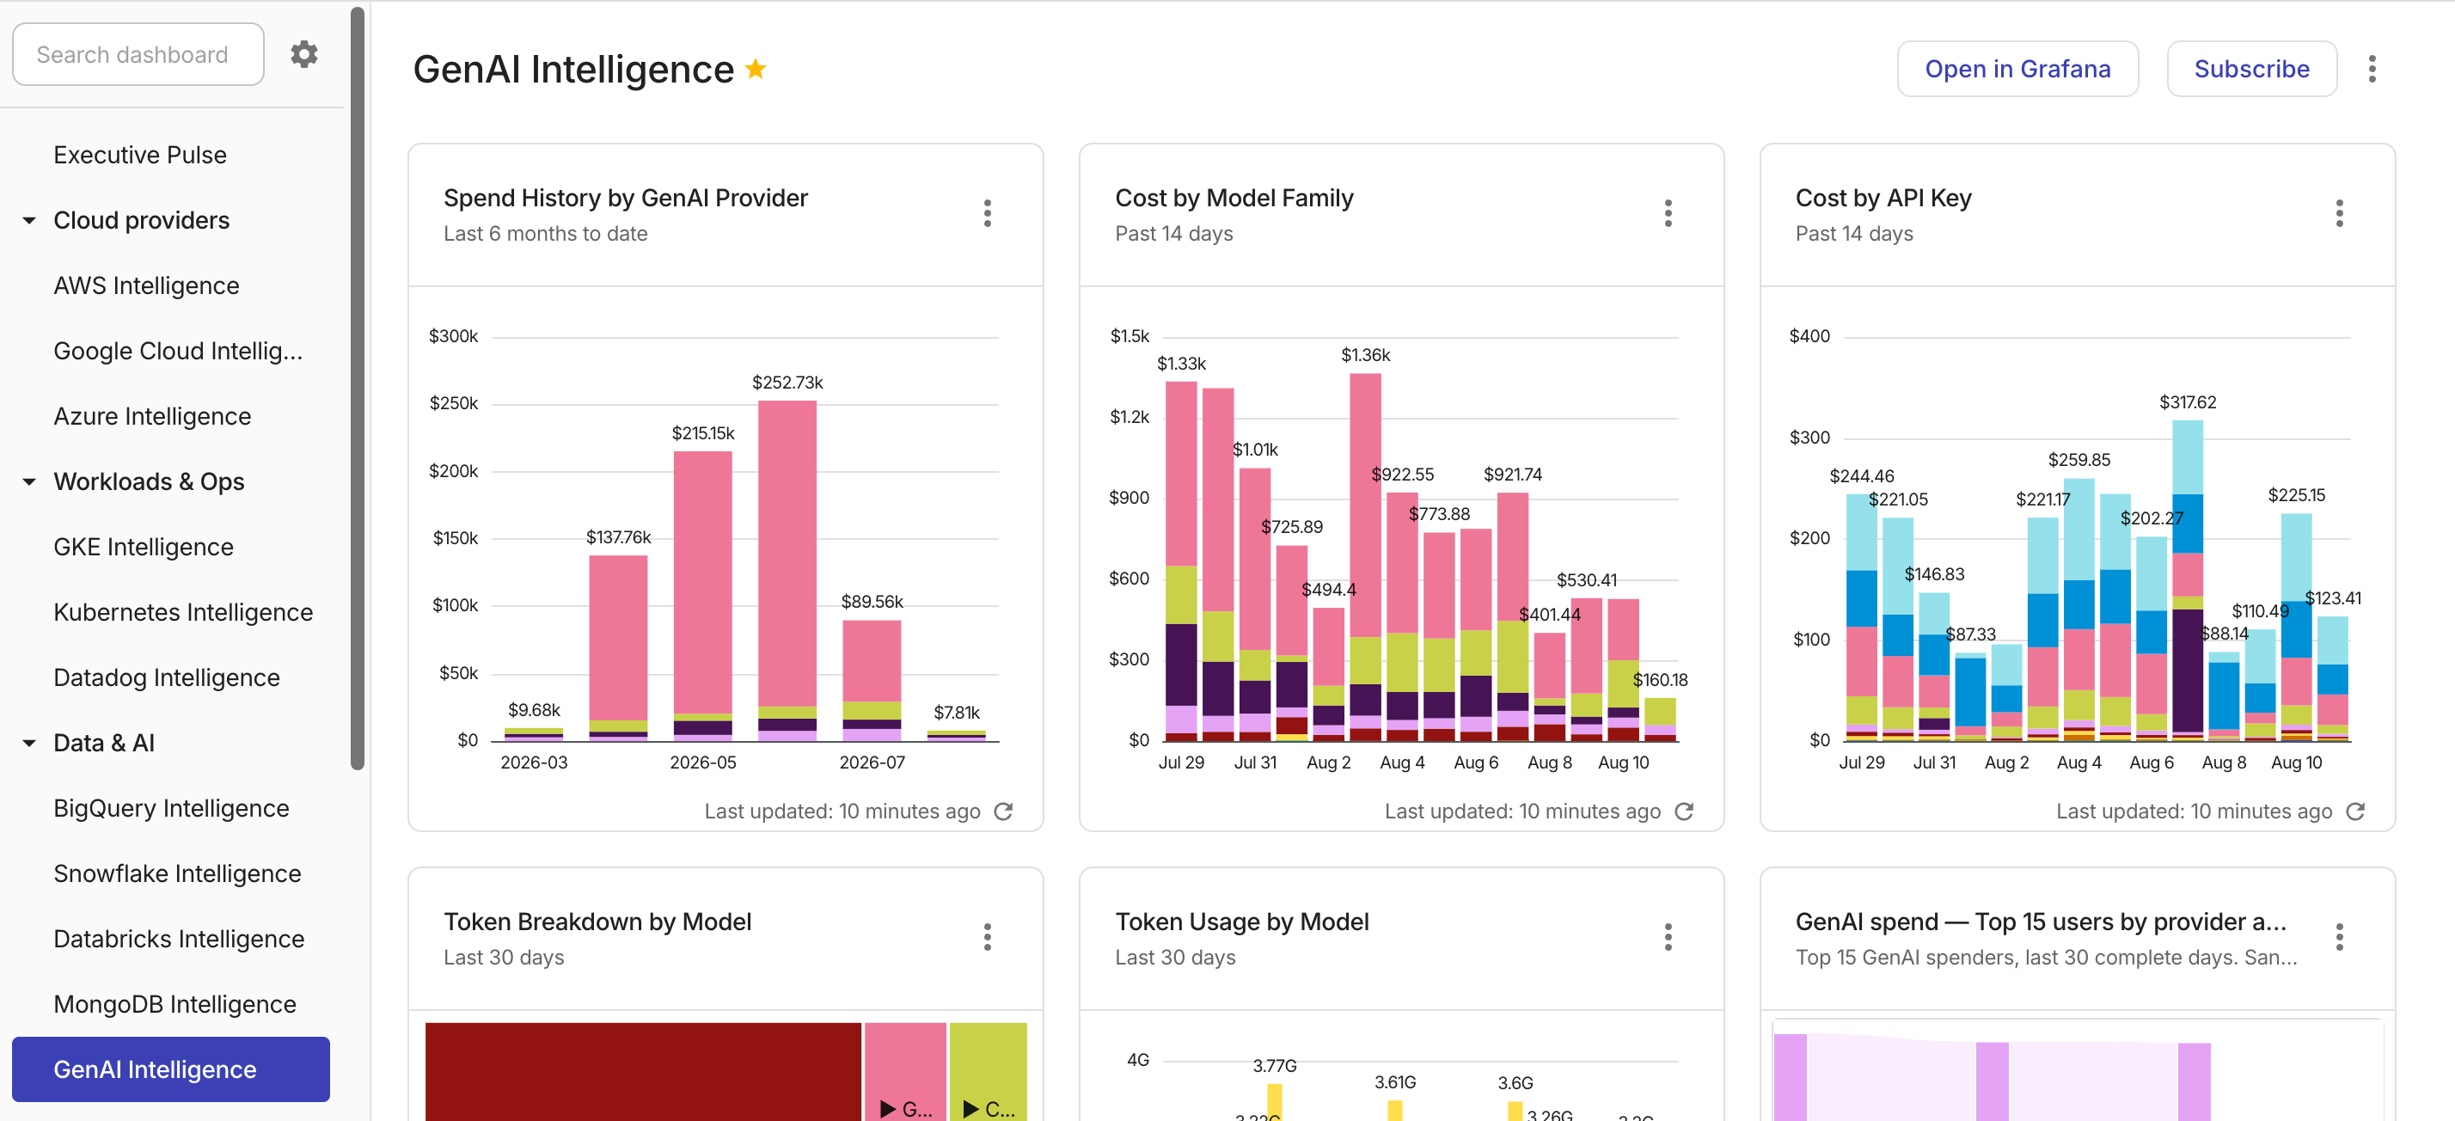Screen dimensions: 2455x1121
Task: Collapse the Cloud providers section
Action: coord(29,220)
